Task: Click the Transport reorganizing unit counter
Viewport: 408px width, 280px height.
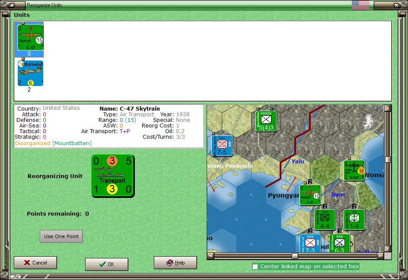Action: [113, 176]
